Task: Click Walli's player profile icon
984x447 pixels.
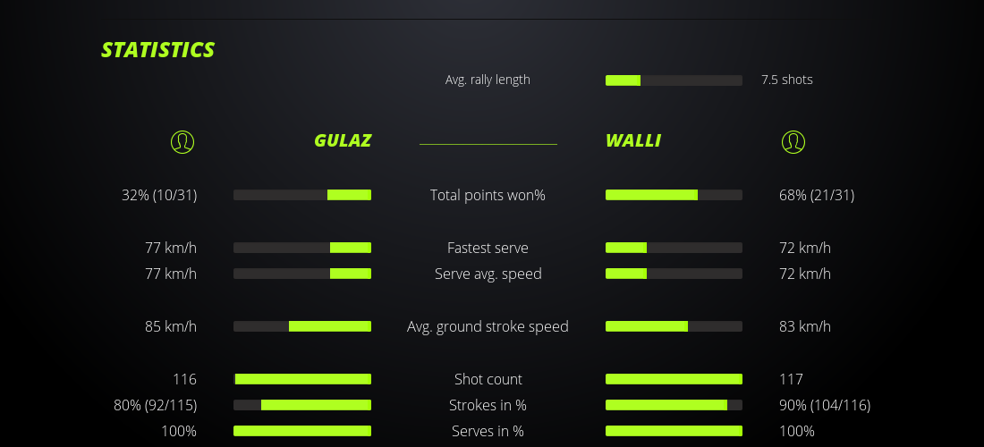Action: [x=793, y=141]
